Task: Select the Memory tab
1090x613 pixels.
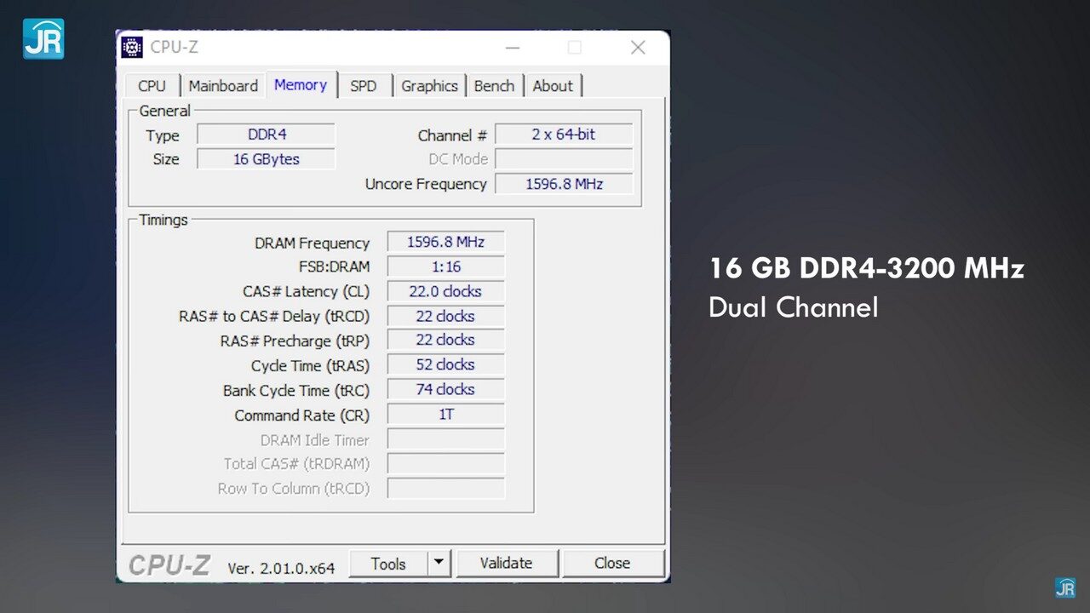Action: point(301,85)
